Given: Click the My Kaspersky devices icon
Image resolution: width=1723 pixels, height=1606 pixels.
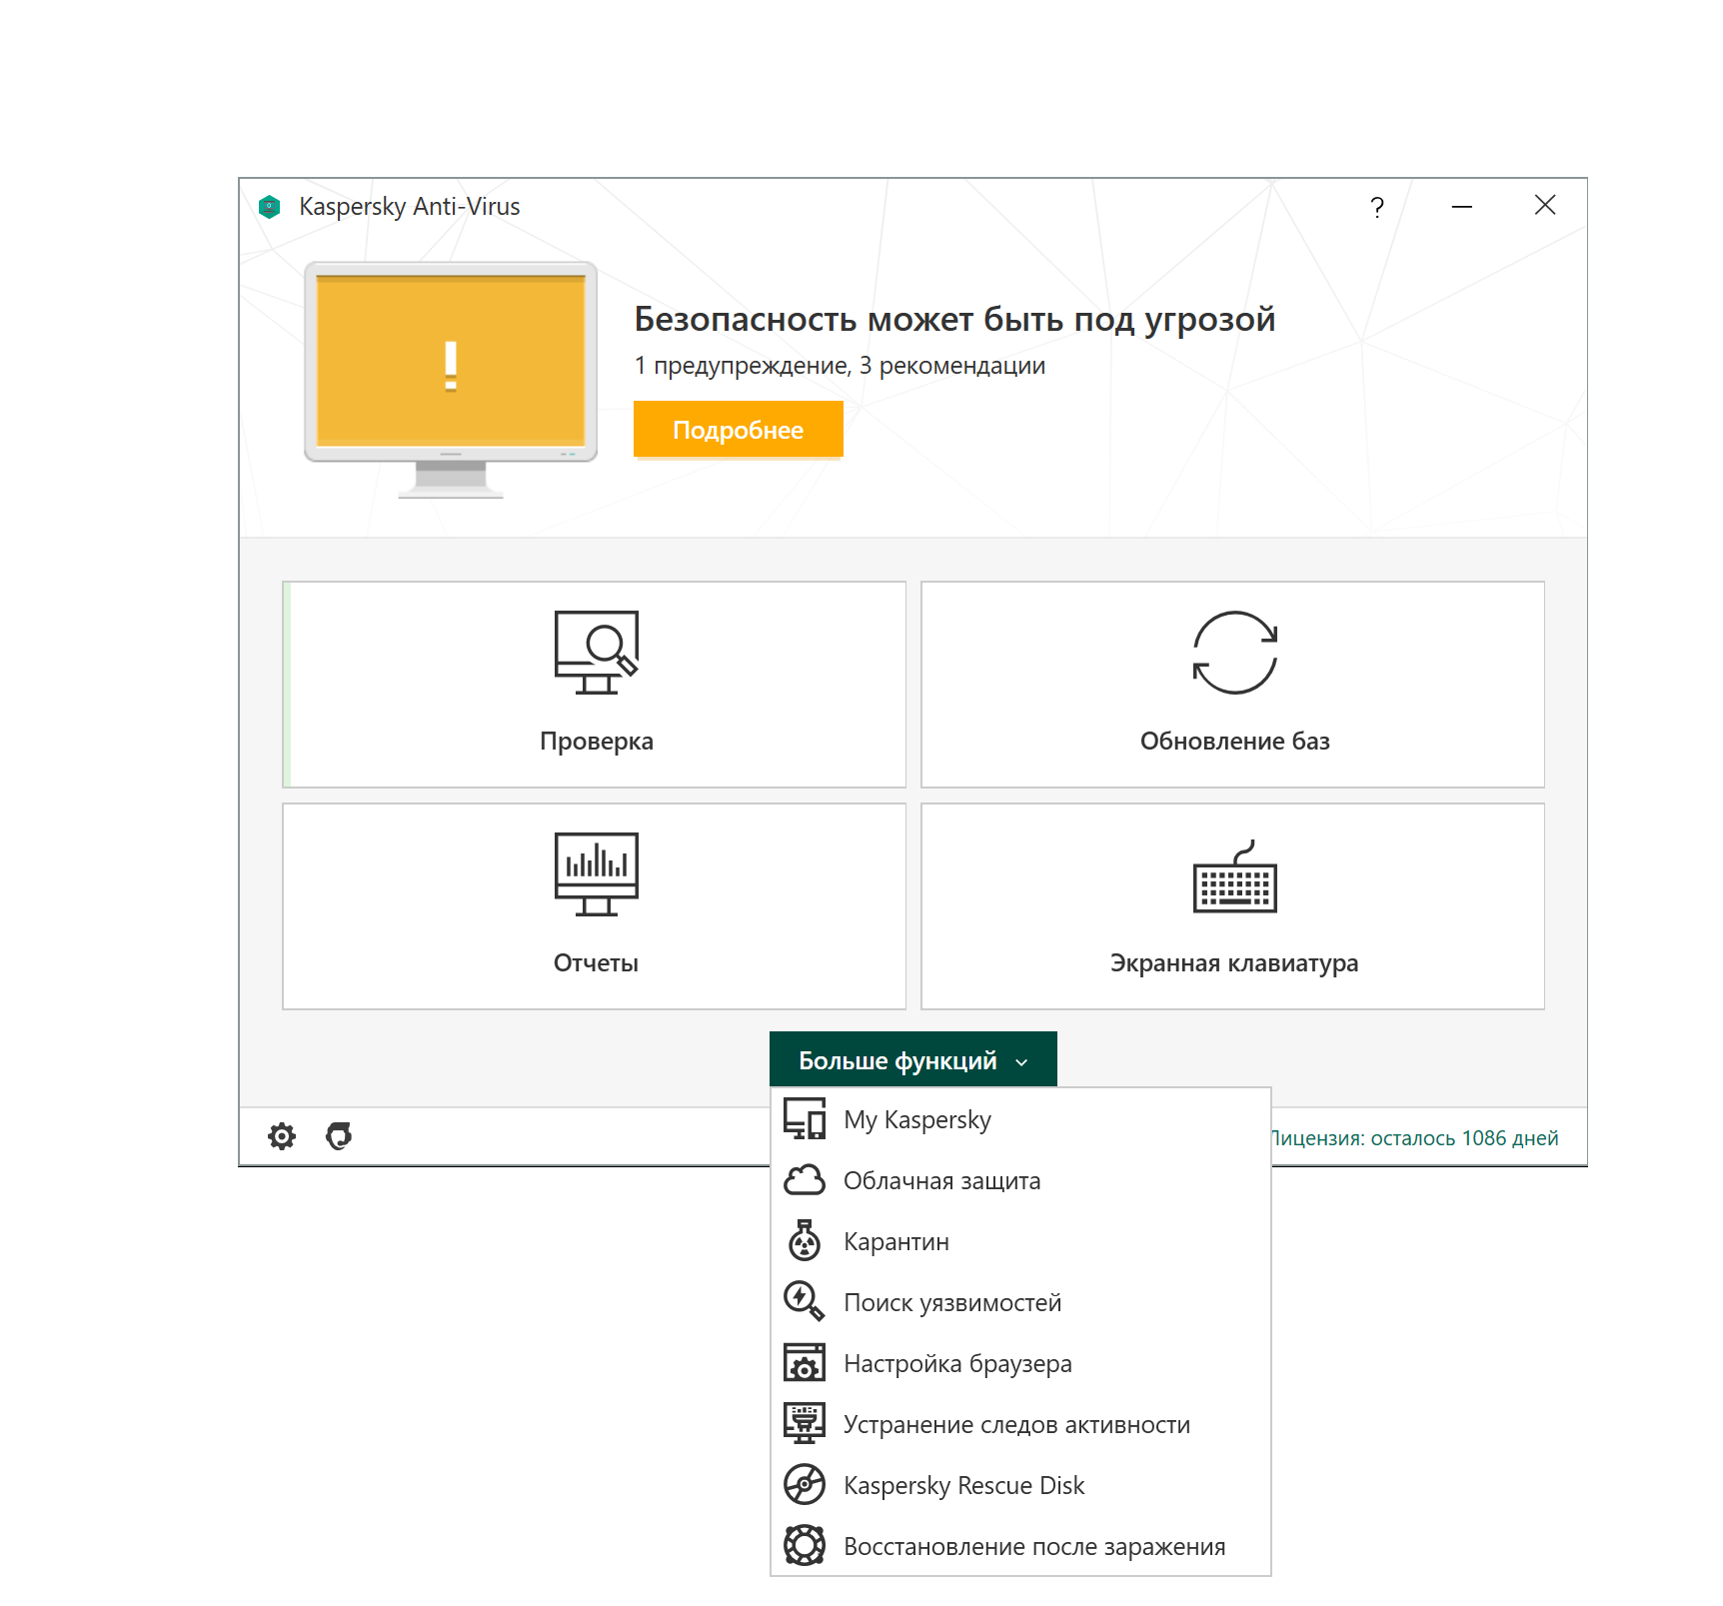Looking at the screenshot, I should [x=805, y=1119].
